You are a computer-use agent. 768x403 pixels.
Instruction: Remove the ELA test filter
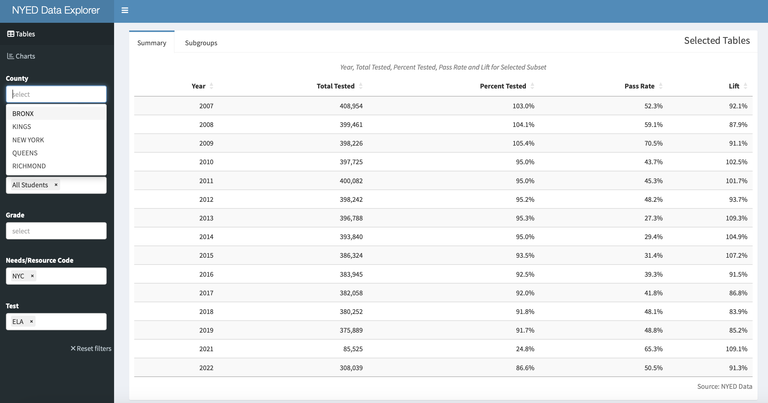coord(31,321)
